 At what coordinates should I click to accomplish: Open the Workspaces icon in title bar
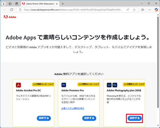[10, 4]
